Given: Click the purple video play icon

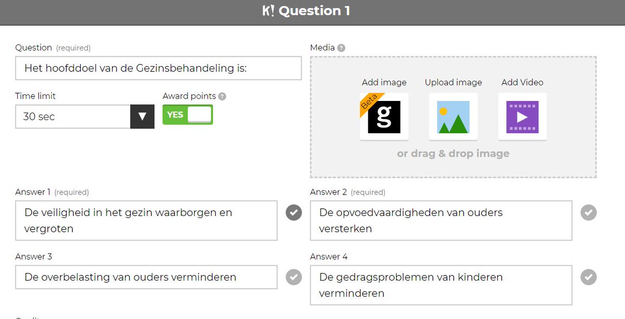Looking at the screenshot, I should click(x=522, y=116).
